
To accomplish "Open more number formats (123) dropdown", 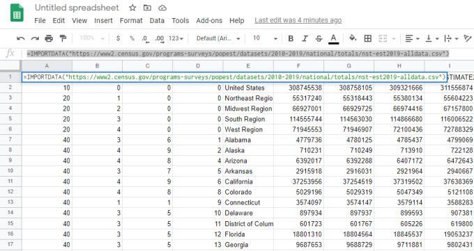I will (176, 38).
